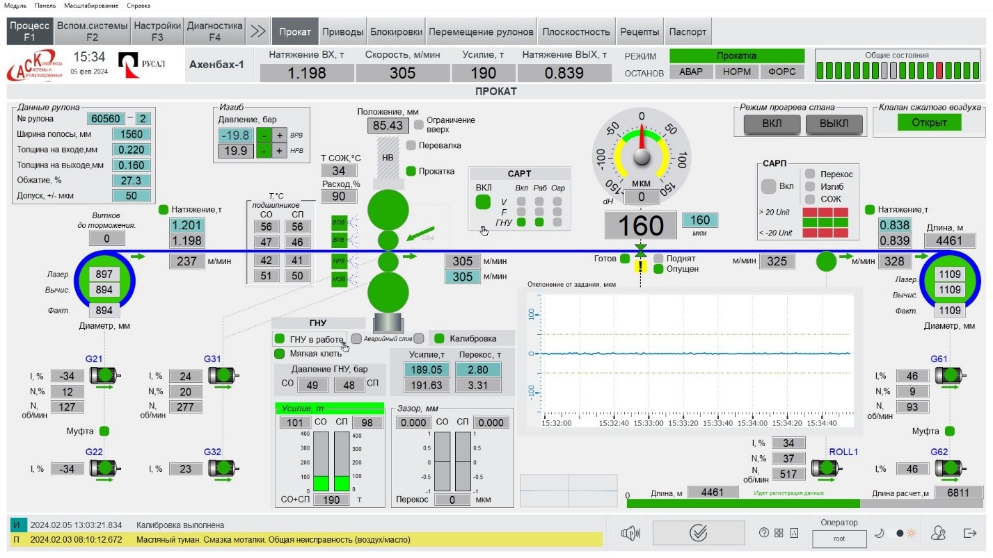Toggle the day/night theme switch
Image resolution: width=993 pixels, height=558 pixels.
coord(900,533)
